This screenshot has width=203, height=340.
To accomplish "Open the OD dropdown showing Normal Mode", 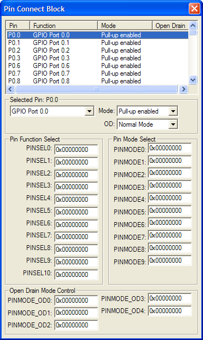I will tap(173, 124).
